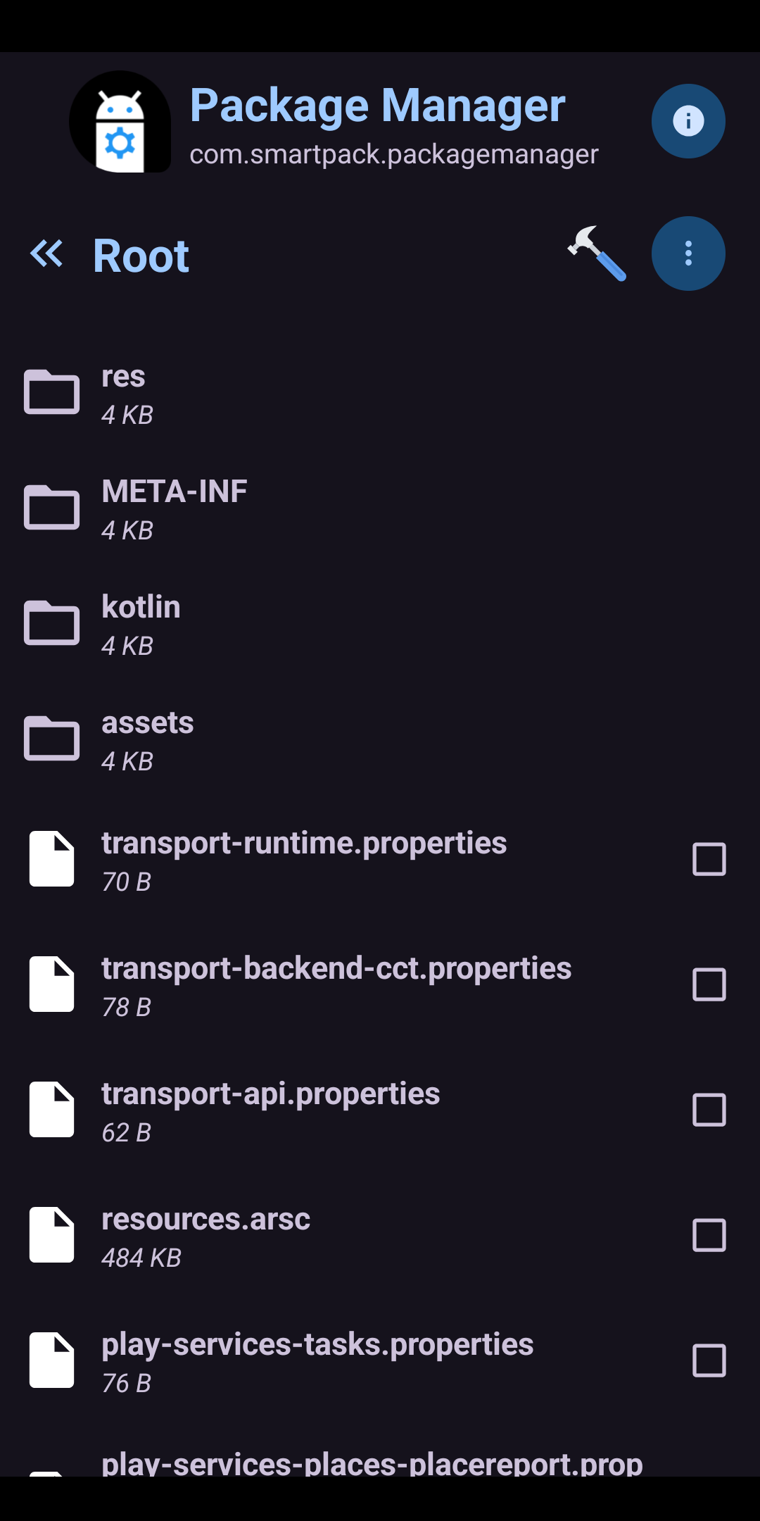Tick the transport-api.properties checkbox
Screen dimensions: 760x1521
click(709, 1110)
